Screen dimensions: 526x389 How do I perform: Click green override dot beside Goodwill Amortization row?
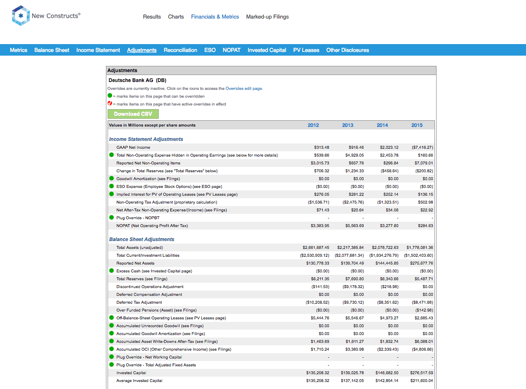click(x=111, y=178)
